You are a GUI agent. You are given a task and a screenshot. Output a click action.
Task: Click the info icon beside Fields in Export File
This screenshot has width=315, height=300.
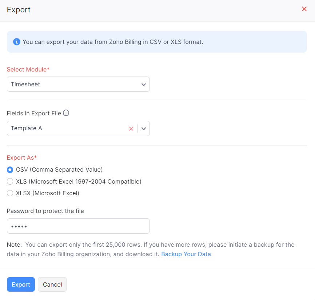pyautogui.click(x=66, y=113)
